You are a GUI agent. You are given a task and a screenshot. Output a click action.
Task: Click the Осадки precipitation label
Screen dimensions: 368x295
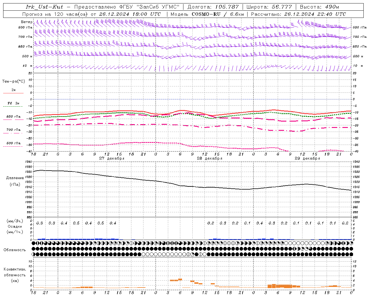[x=15, y=226]
